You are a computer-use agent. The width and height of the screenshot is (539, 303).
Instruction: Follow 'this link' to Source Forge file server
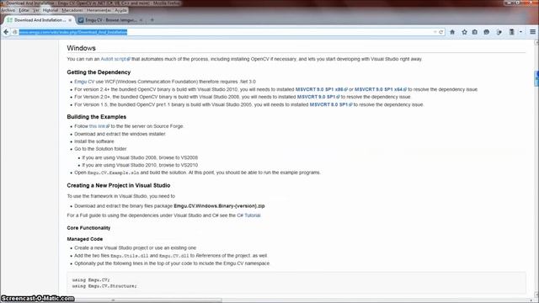[x=99, y=126]
